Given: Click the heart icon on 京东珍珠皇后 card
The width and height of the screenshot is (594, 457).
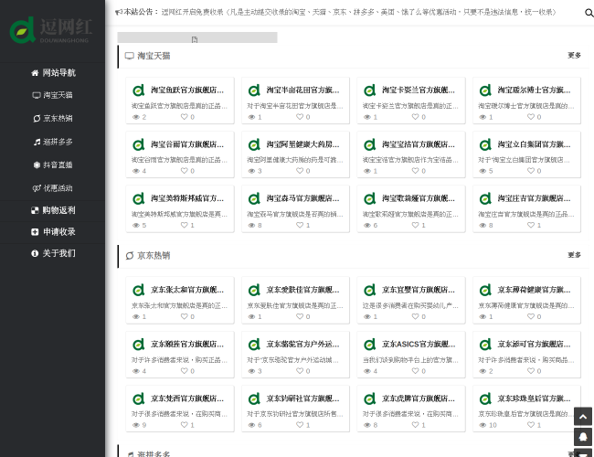Looking at the screenshot, I should (x=530, y=425).
